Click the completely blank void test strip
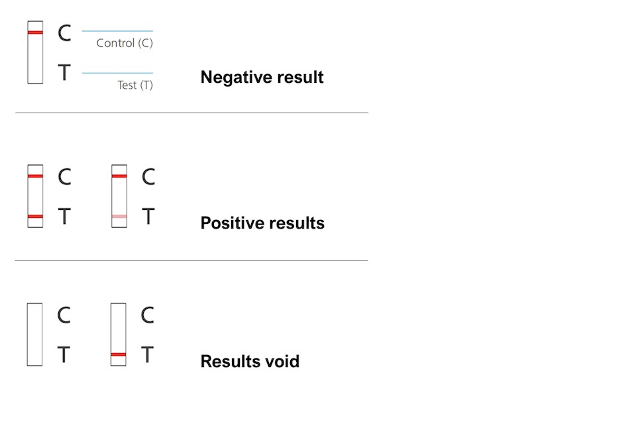The width and height of the screenshot is (636, 424). pyautogui.click(x=35, y=334)
